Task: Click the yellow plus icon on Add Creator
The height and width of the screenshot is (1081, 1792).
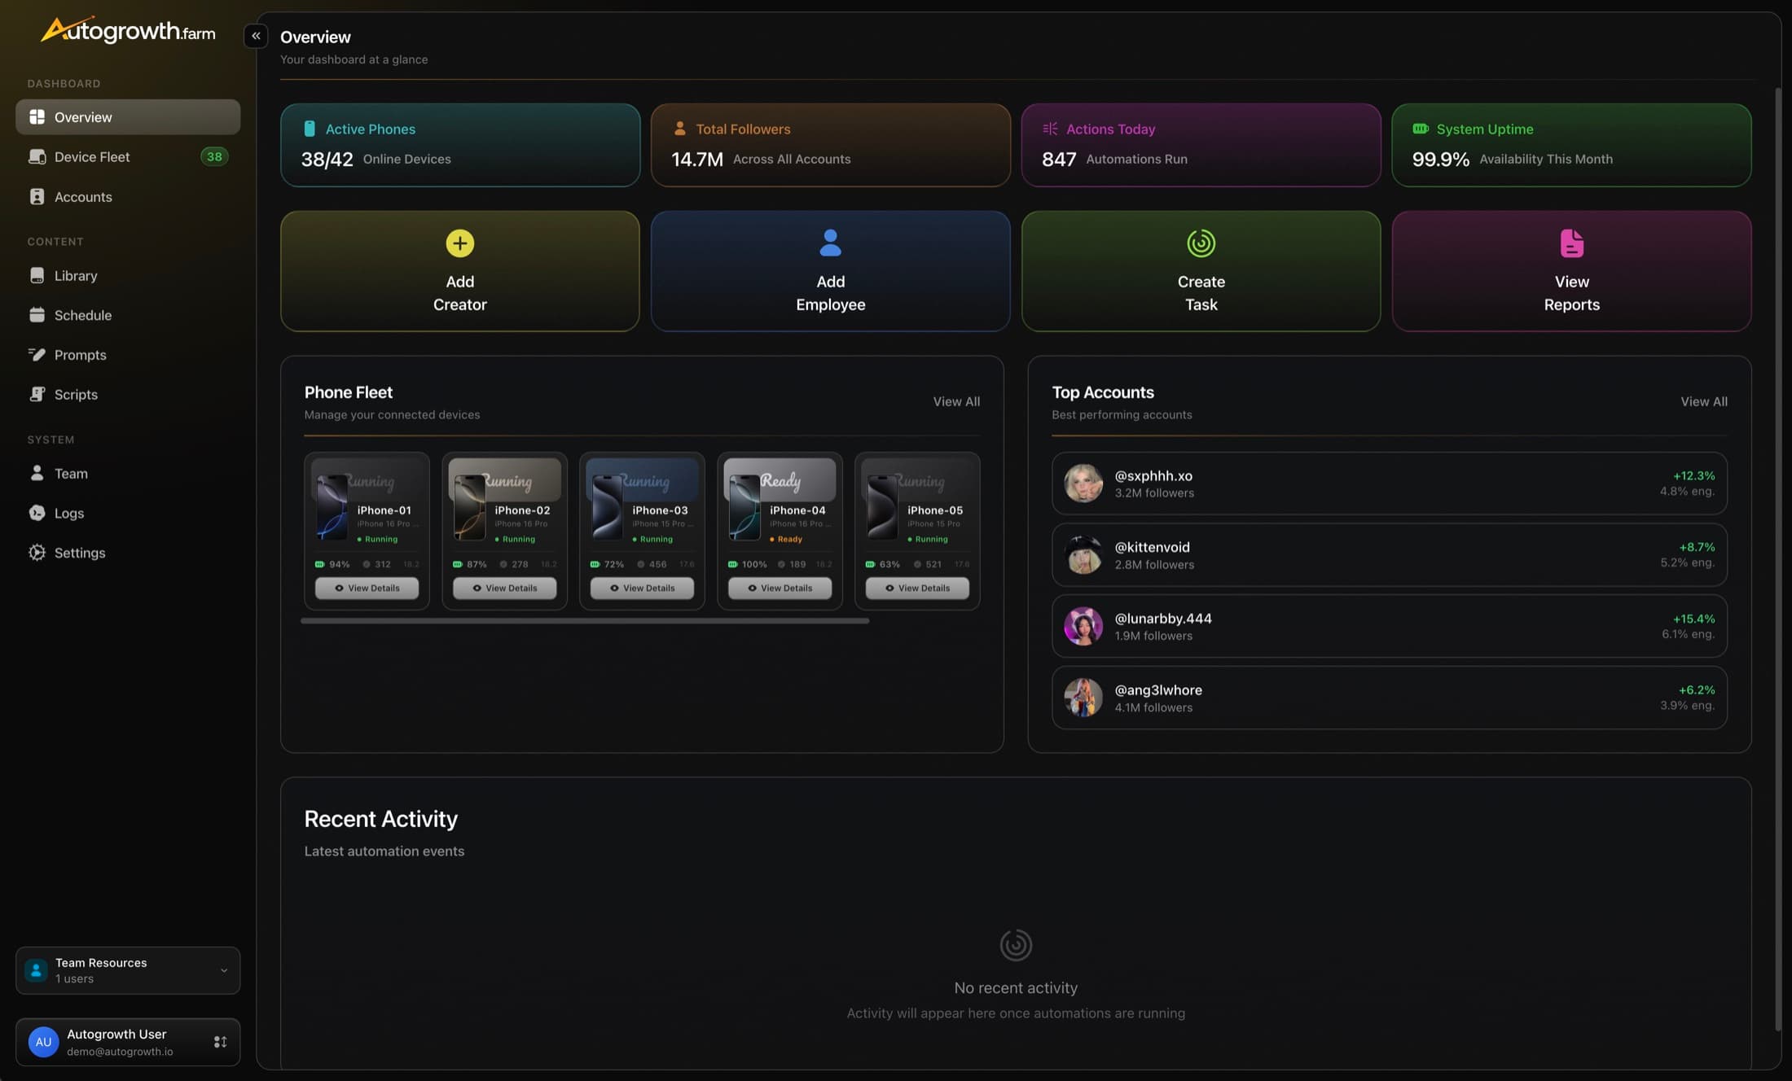Action: (x=459, y=243)
